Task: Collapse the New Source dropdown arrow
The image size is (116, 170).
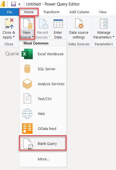Action: coord(33,37)
